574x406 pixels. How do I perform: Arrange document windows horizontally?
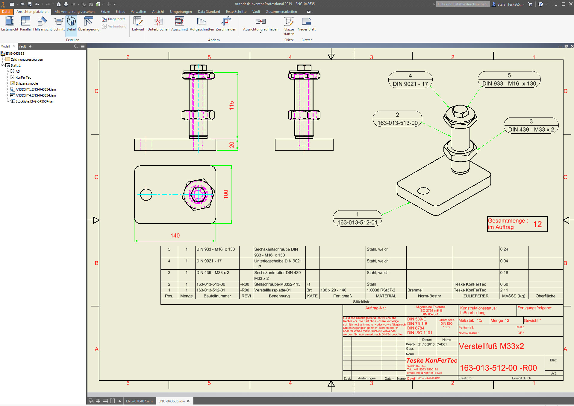[105, 401]
